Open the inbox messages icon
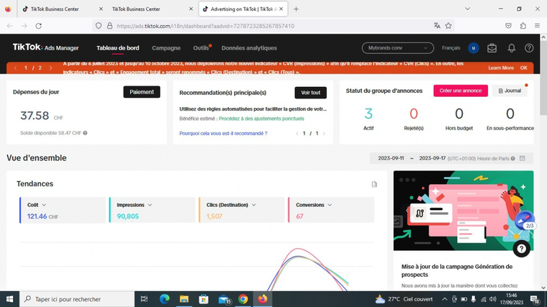 click(x=492, y=48)
